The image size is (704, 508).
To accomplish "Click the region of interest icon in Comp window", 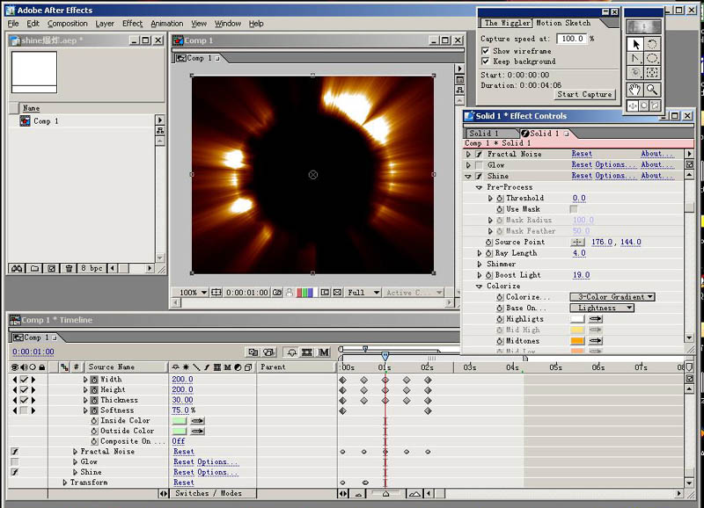I will pyautogui.click(x=325, y=293).
